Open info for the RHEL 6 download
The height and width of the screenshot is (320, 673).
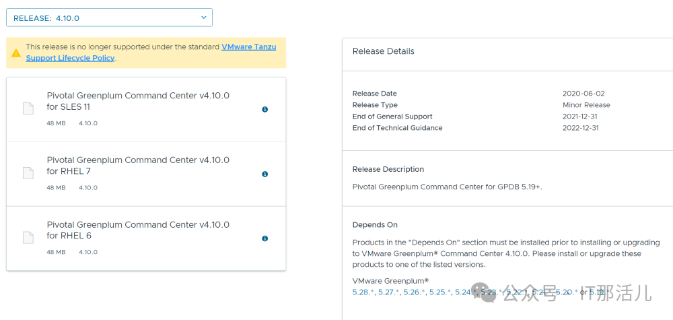pos(264,238)
